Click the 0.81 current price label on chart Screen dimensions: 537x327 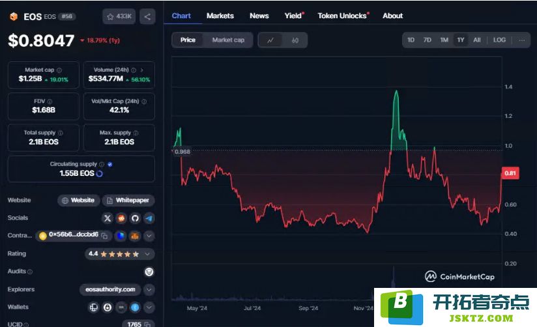(x=510, y=173)
